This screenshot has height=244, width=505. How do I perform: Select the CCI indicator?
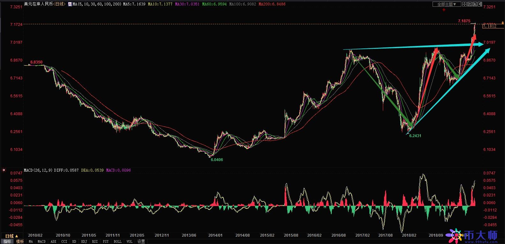point(64,241)
